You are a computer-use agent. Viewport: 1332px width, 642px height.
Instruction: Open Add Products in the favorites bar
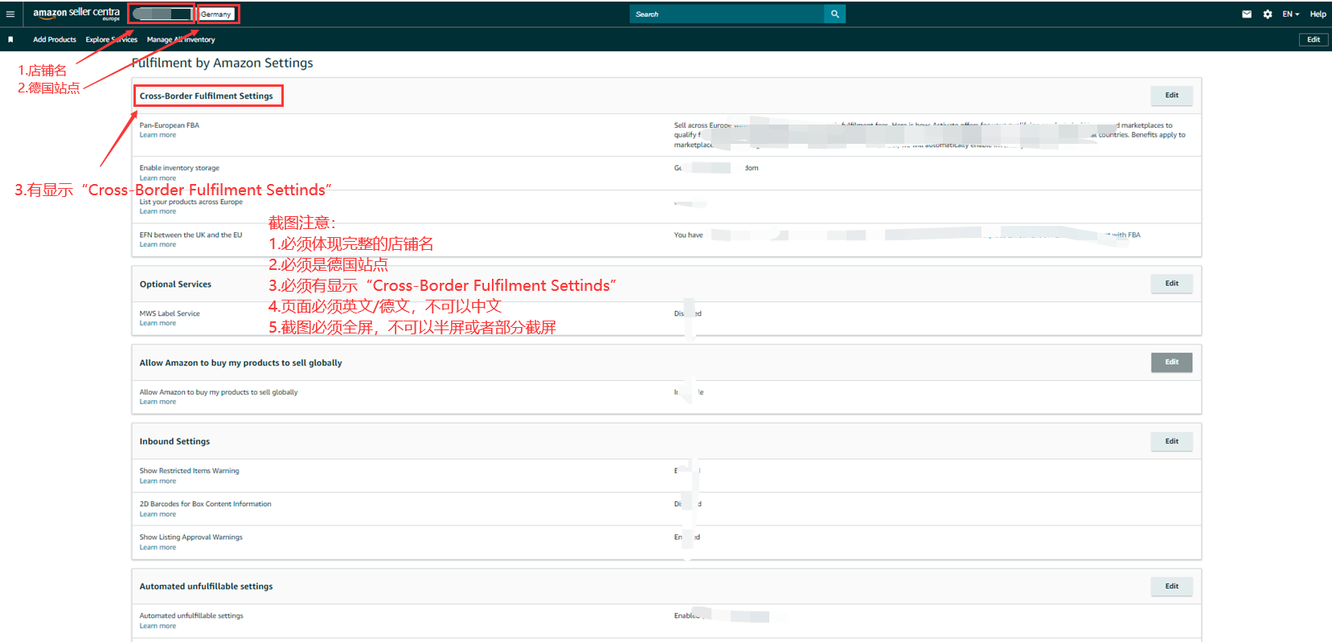[x=55, y=39]
